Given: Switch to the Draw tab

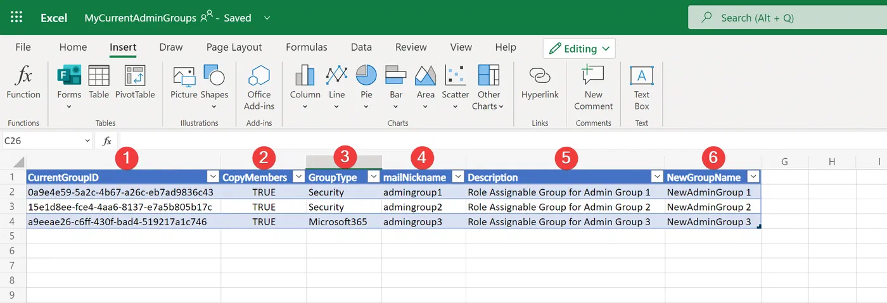Looking at the screenshot, I should tap(171, 47).
